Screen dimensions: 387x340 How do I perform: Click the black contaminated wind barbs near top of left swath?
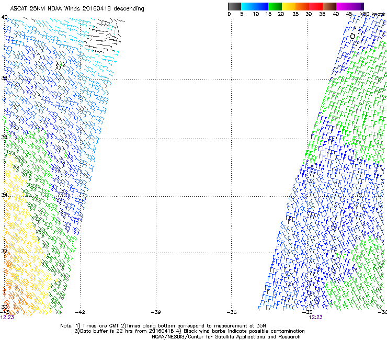(x=104, y=35)
